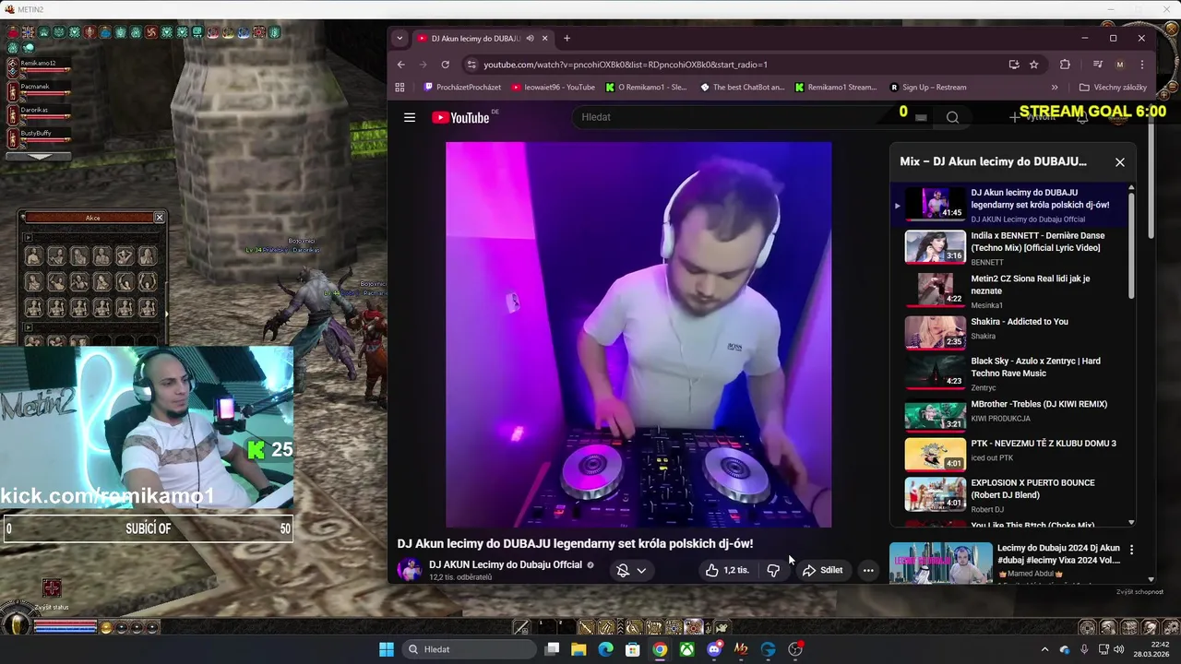The height and width of the screenshot is (664, 1181).
Task: Expand notification options chevron next to bell
Action: (641, 570)
